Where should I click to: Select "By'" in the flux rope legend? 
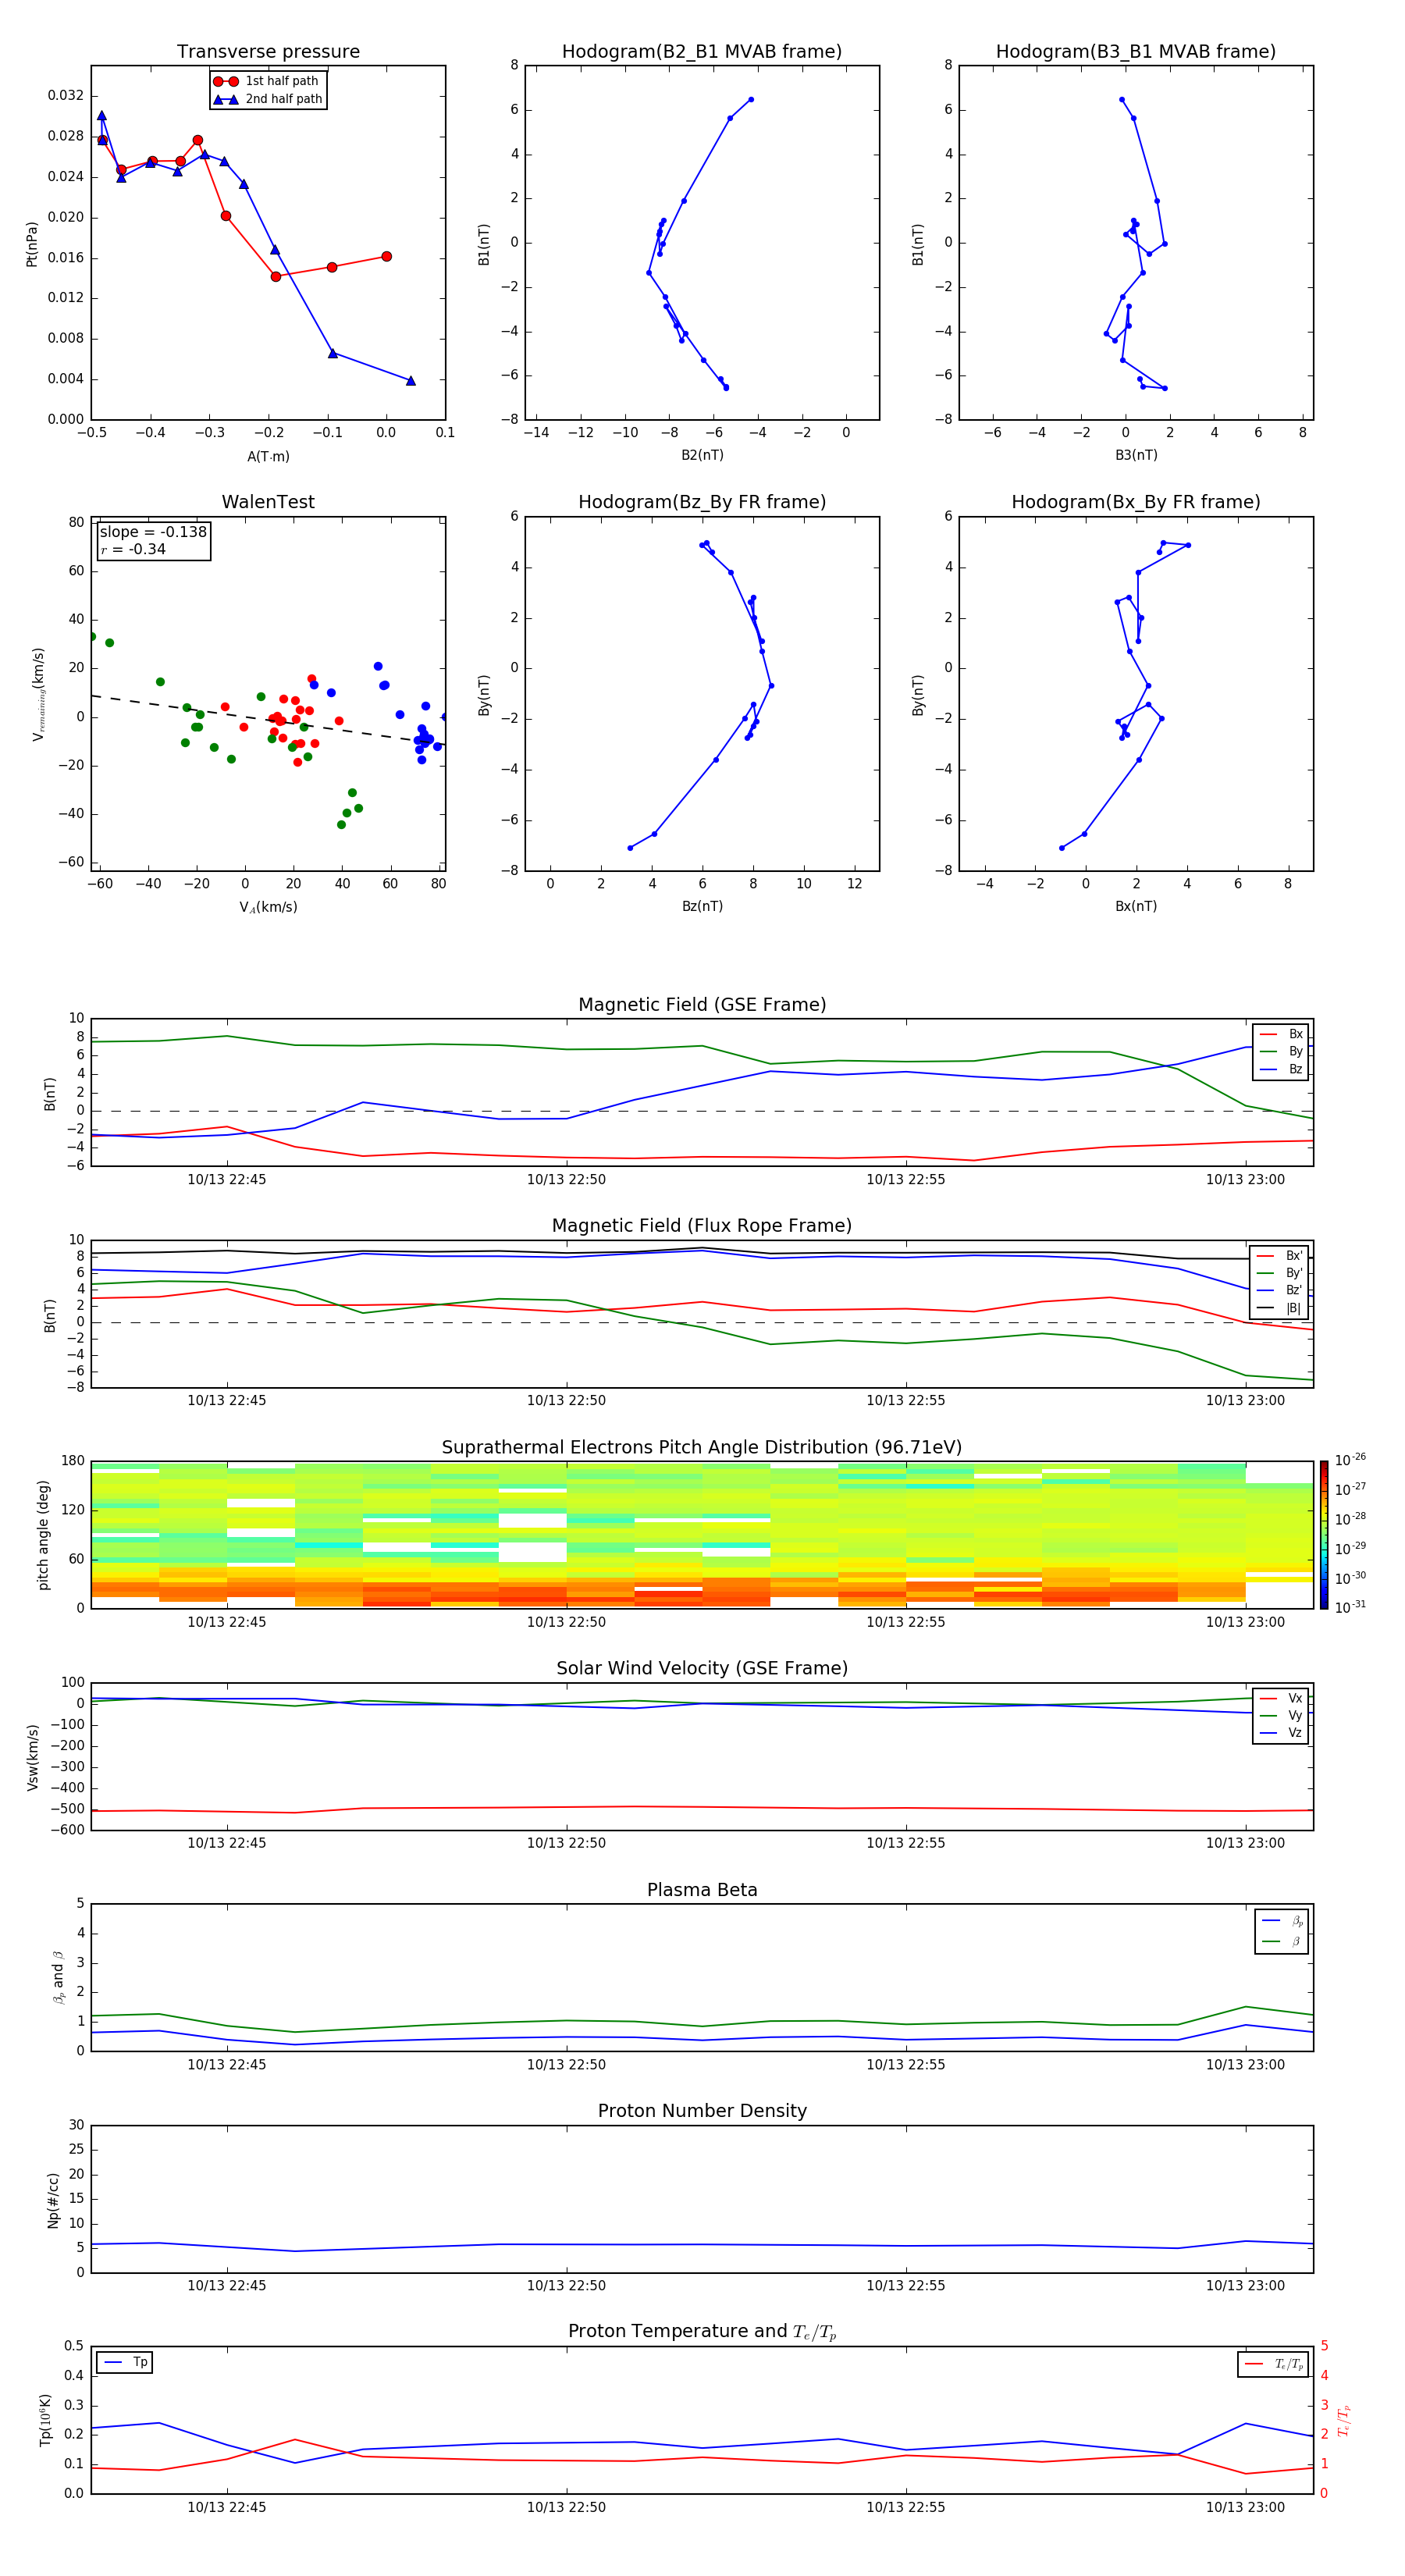[1279, 1273]
